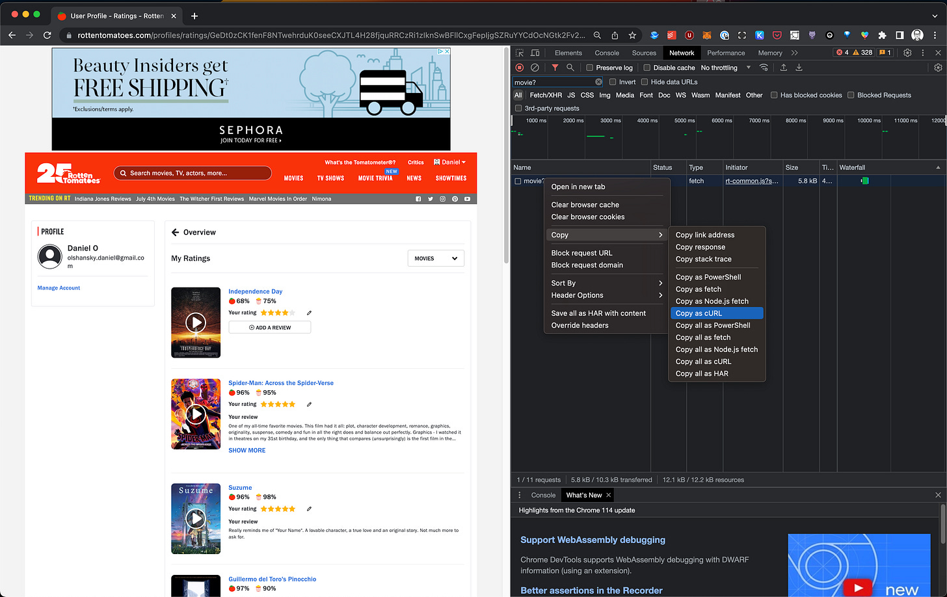947x597 pixels.
Task: Clear the movie? filter text
Action: [x=598, y=82]
